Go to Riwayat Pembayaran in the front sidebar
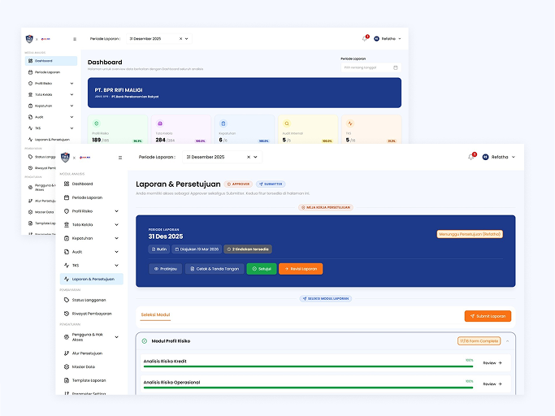The height and width of the screenshot is (416, 555). (x=92, y=313)
